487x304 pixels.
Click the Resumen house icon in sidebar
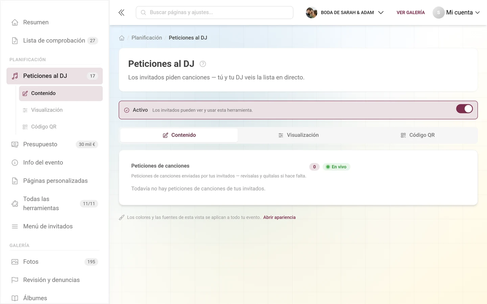click(x=15, y=22)
